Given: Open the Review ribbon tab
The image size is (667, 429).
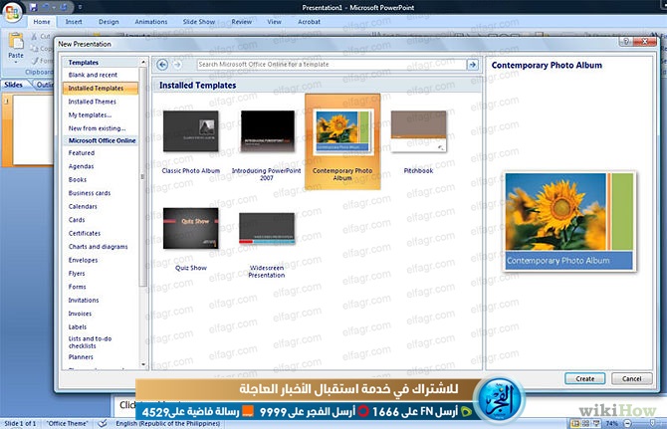Looking at the screenshot, I should click(x=242, y=22).
